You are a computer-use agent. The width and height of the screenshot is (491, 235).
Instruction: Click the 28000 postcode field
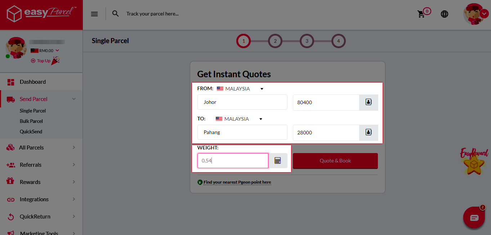coord(326,133)
